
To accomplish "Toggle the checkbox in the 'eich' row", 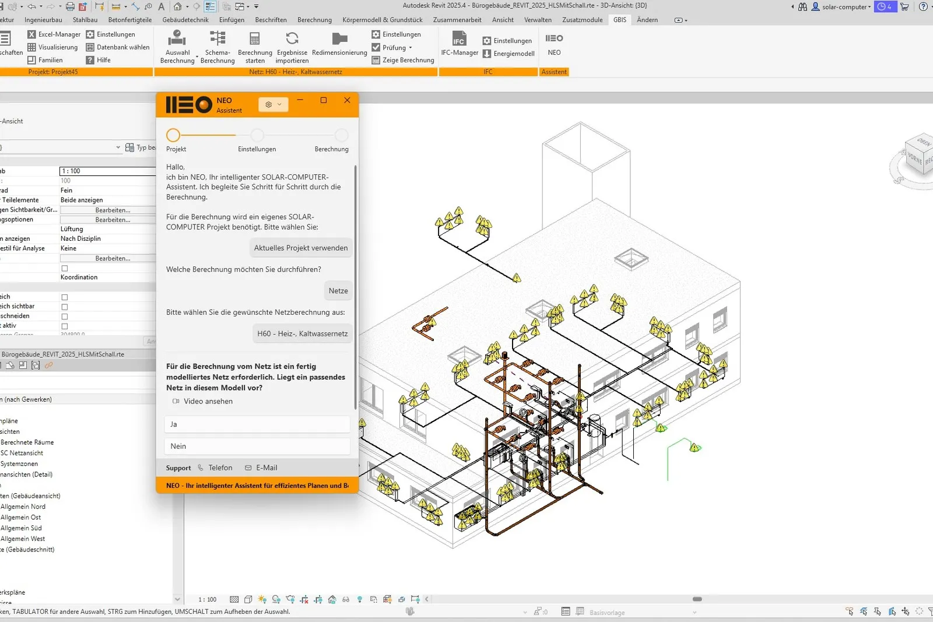I will point(65,297).
